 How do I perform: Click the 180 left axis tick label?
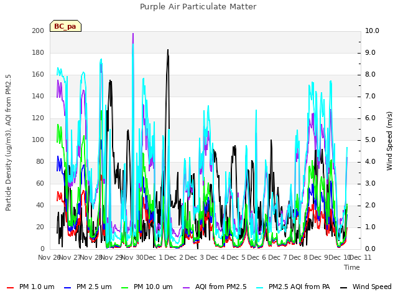tap(38, 52)
